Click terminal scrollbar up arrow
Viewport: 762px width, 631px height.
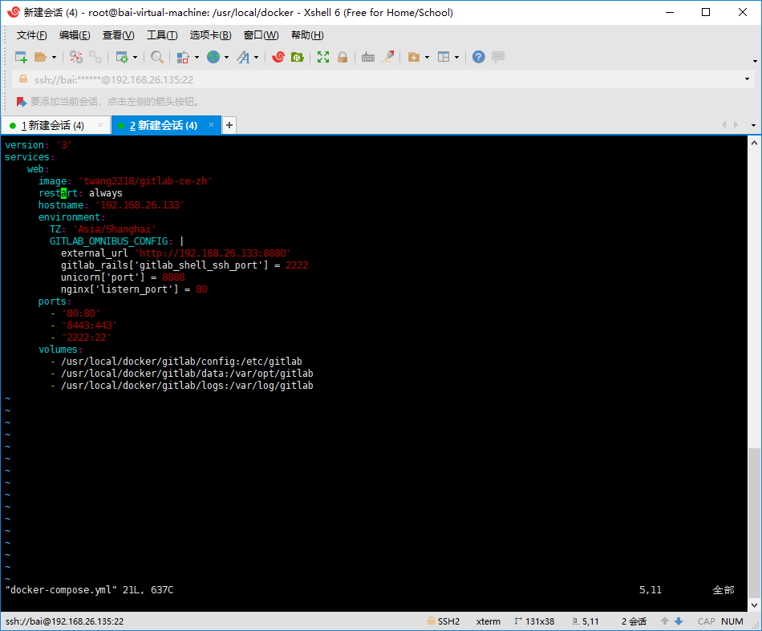click(x=754, y=143)
